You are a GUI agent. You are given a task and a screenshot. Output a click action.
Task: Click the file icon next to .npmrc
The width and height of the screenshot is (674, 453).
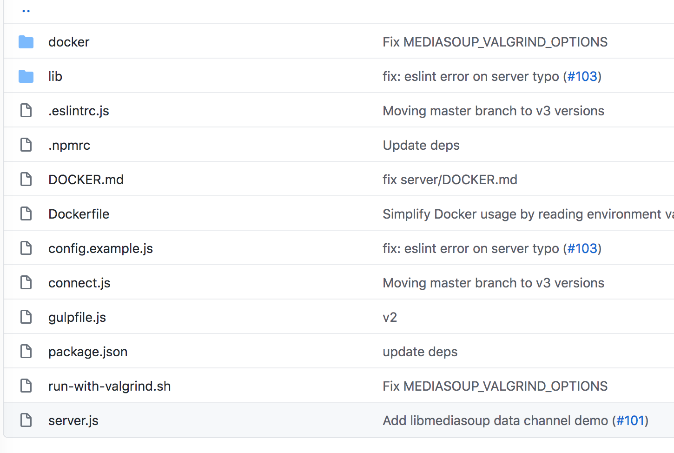(26, 145)
